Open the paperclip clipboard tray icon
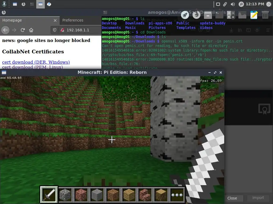This screenshot has height=204, width=273. click(x=225, y=4)
